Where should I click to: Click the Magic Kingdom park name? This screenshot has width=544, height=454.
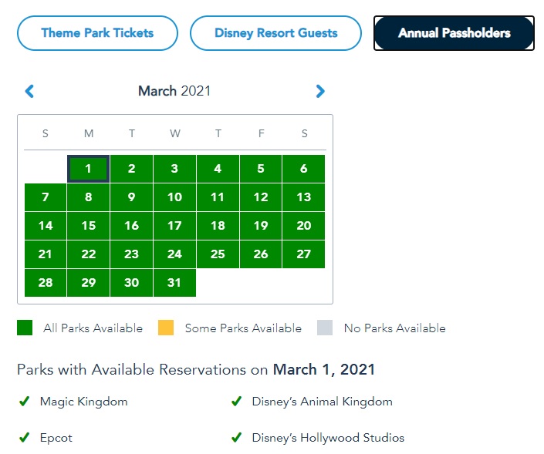(84, 401)
